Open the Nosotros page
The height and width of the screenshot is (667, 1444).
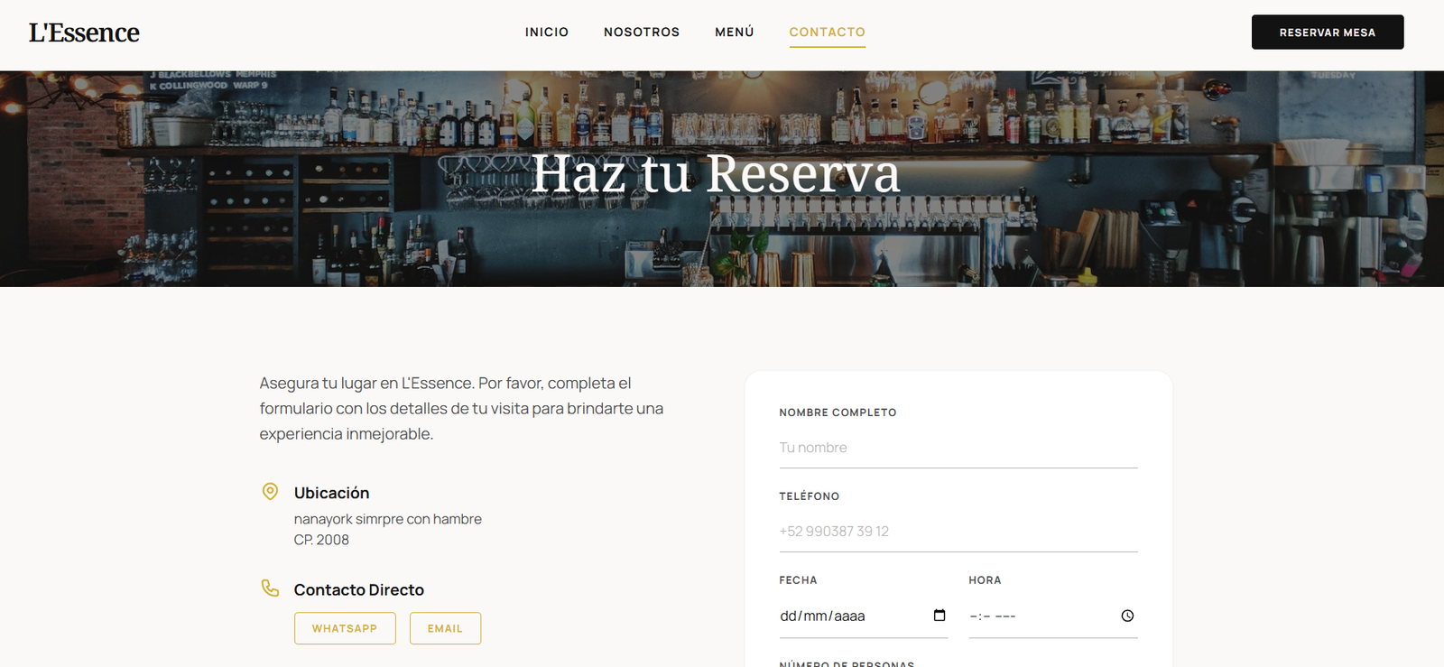click(x=642, y=32)
